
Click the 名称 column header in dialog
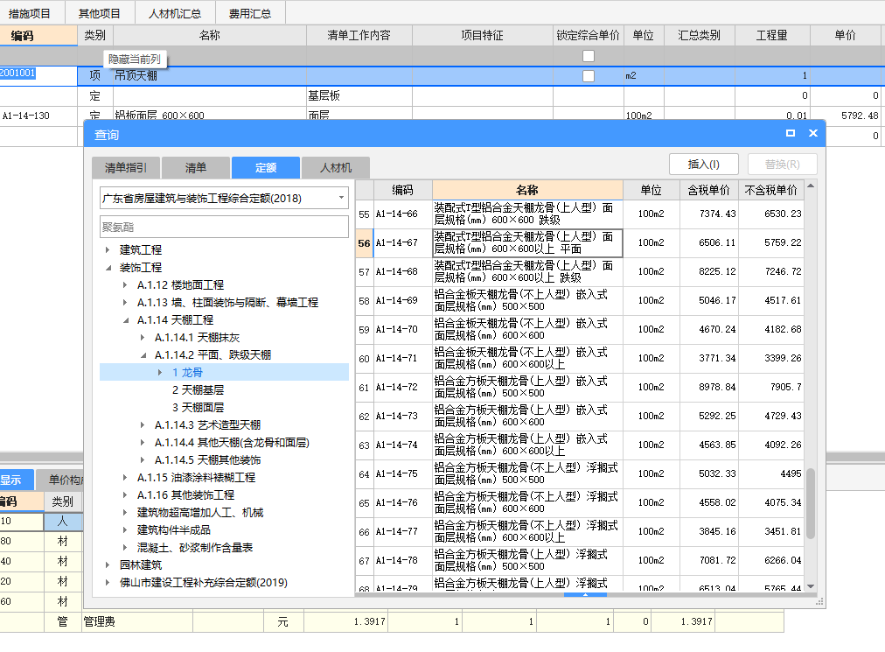tap(527, 190)
